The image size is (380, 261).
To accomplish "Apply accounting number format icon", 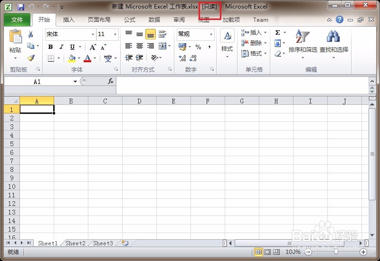I will pyautogui.click(x=182, y=47).
